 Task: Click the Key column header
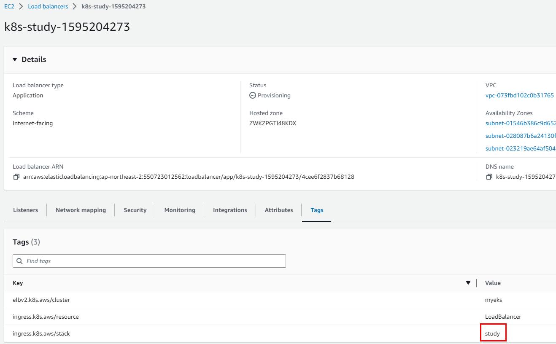(x=18, y=283)
